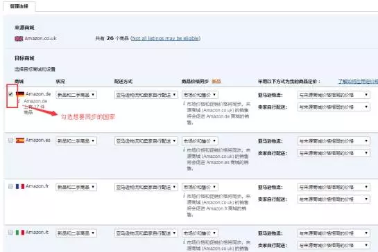Click the Italy flag icon
The image size is (378, 252).
click(20, 232)
